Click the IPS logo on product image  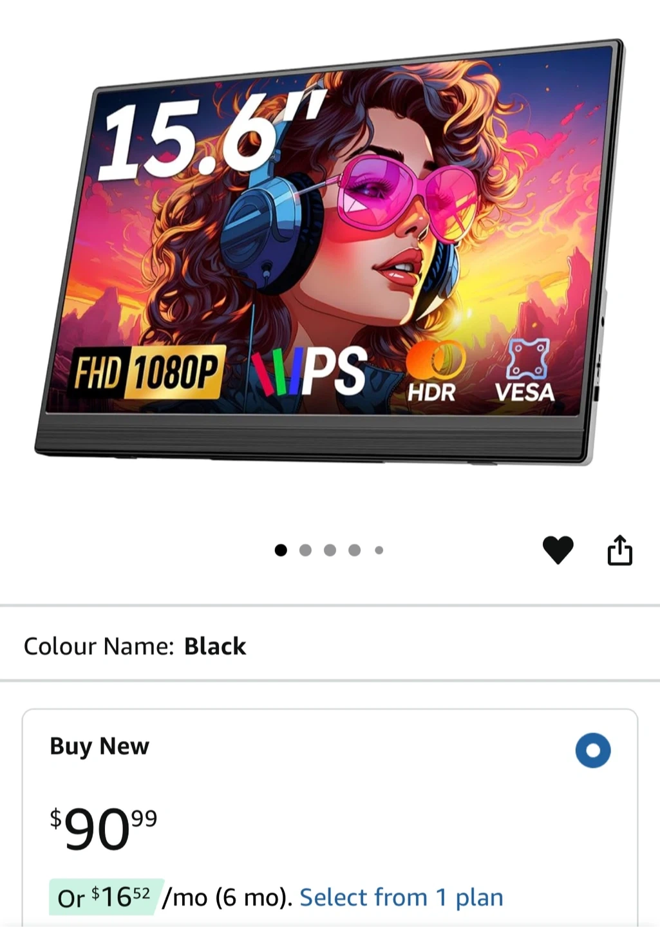[309, 371]
